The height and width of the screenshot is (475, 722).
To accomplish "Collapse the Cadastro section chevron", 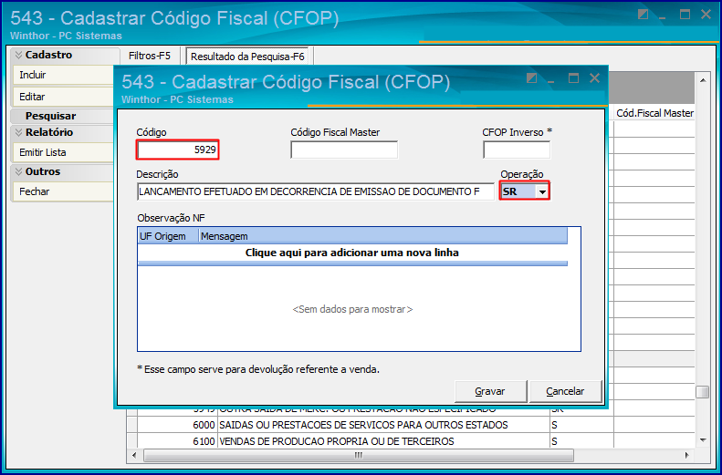I will coord(18,56).
